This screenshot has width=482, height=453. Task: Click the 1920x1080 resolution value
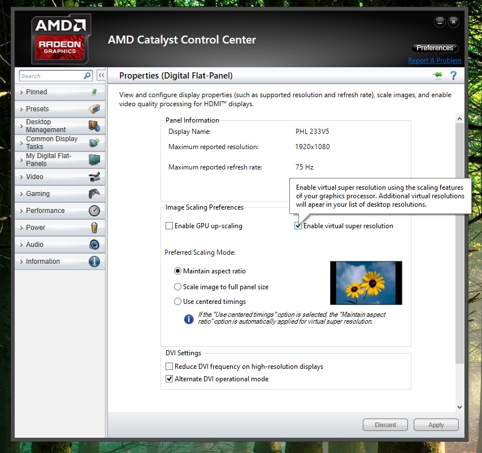(312, 147)
